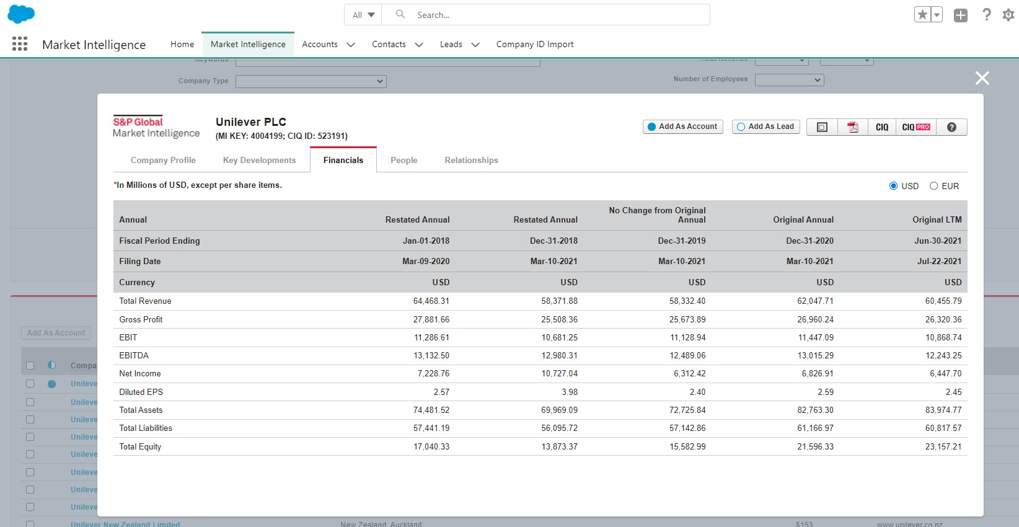Click the Fiscal Period Ending Jan-01-2018 cell
This screenshot has height=527, width=1019.
(x=426, y=241)
